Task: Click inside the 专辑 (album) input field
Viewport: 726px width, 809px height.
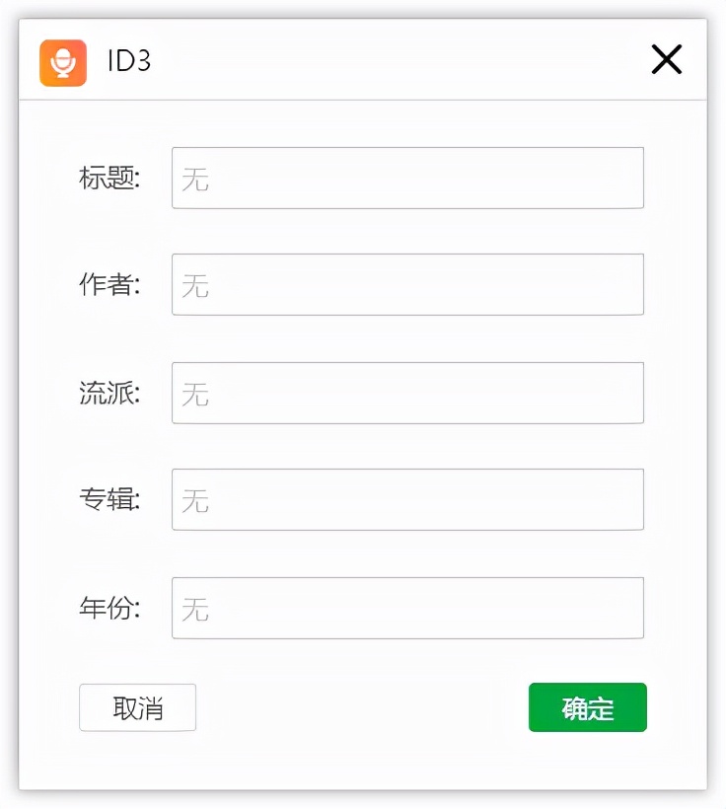Action: coord(406,499)
